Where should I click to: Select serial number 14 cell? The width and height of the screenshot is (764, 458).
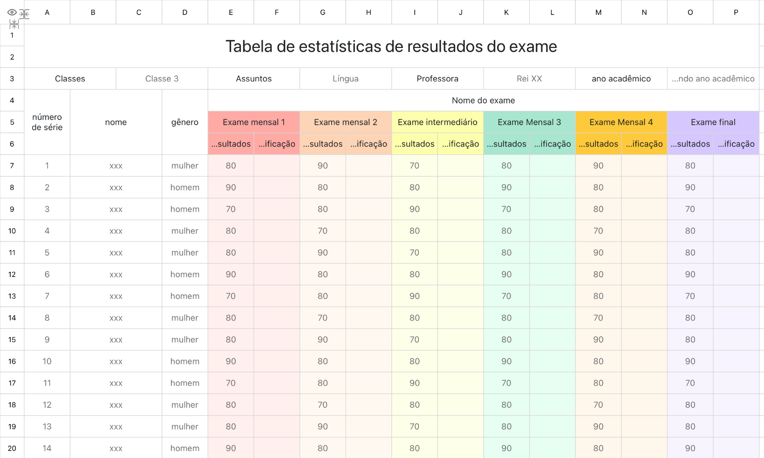click(x=47, y=448)
